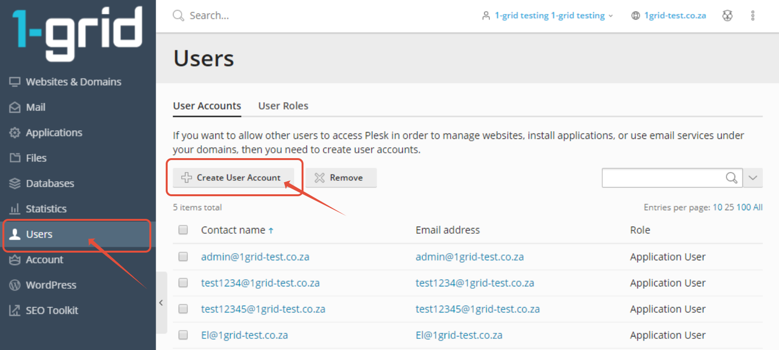Click the plus icon on Create User Account

point(186,177)
